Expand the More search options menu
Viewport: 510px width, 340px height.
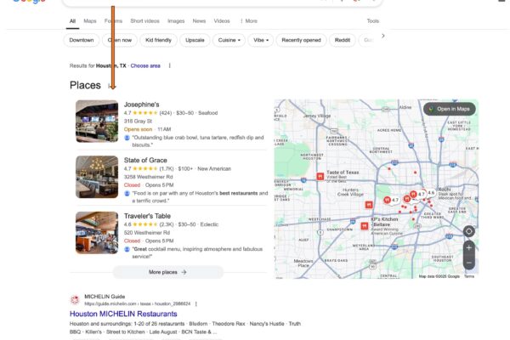[249, 20]
